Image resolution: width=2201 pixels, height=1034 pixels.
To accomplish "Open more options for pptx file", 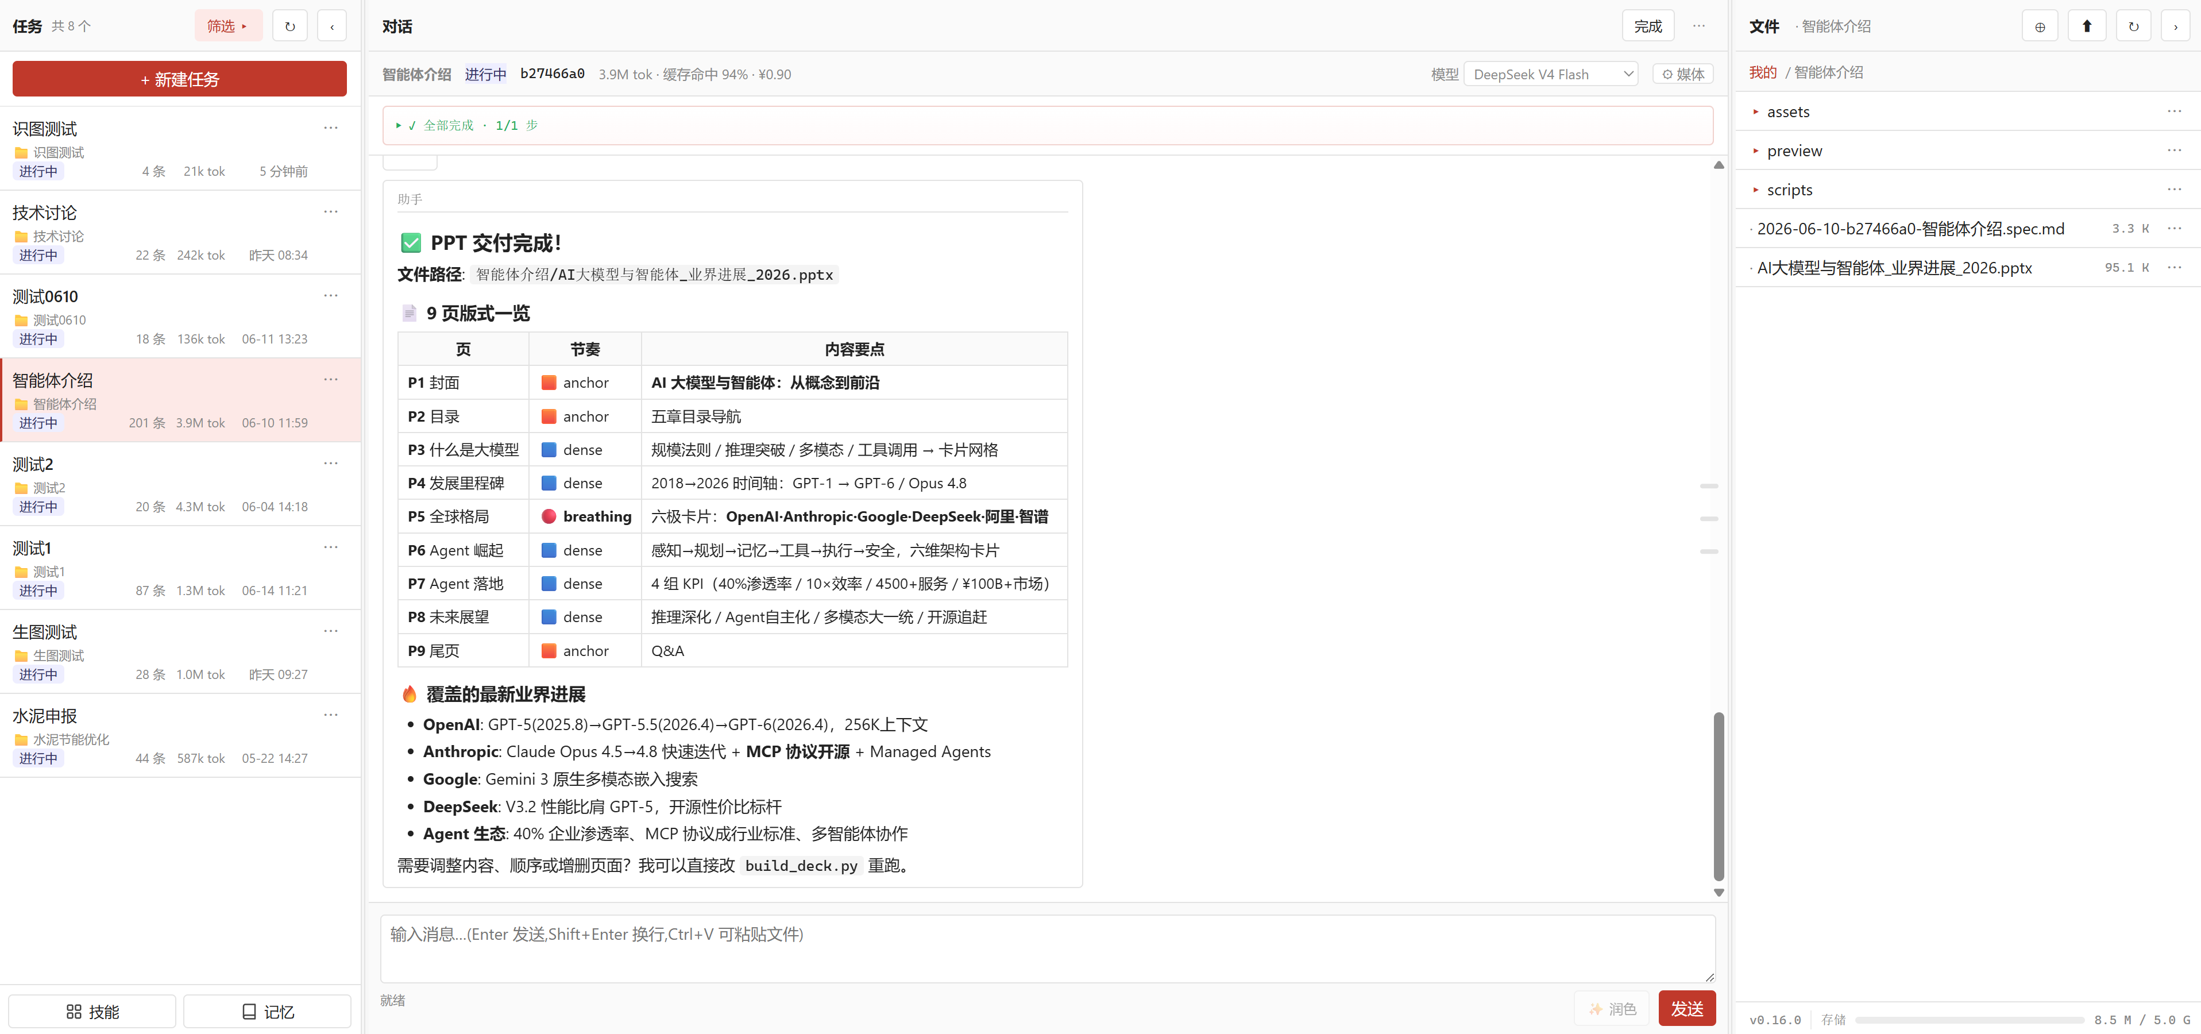I will tap(2175, 268).
